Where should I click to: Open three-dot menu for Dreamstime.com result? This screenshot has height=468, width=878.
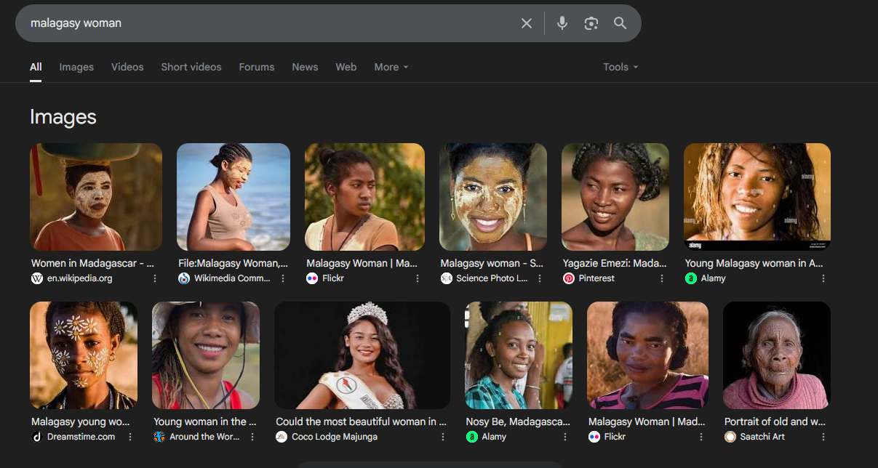tap(130, 437)
